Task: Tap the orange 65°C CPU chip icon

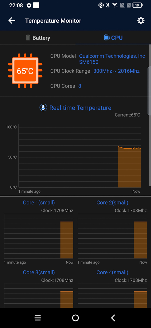Action: (x=25, y=71)
